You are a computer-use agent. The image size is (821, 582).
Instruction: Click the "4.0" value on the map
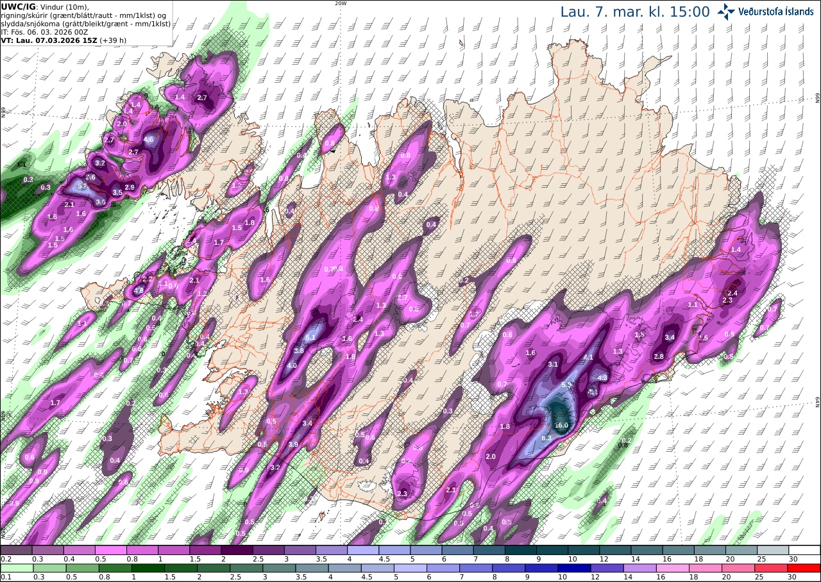(292, 365)
